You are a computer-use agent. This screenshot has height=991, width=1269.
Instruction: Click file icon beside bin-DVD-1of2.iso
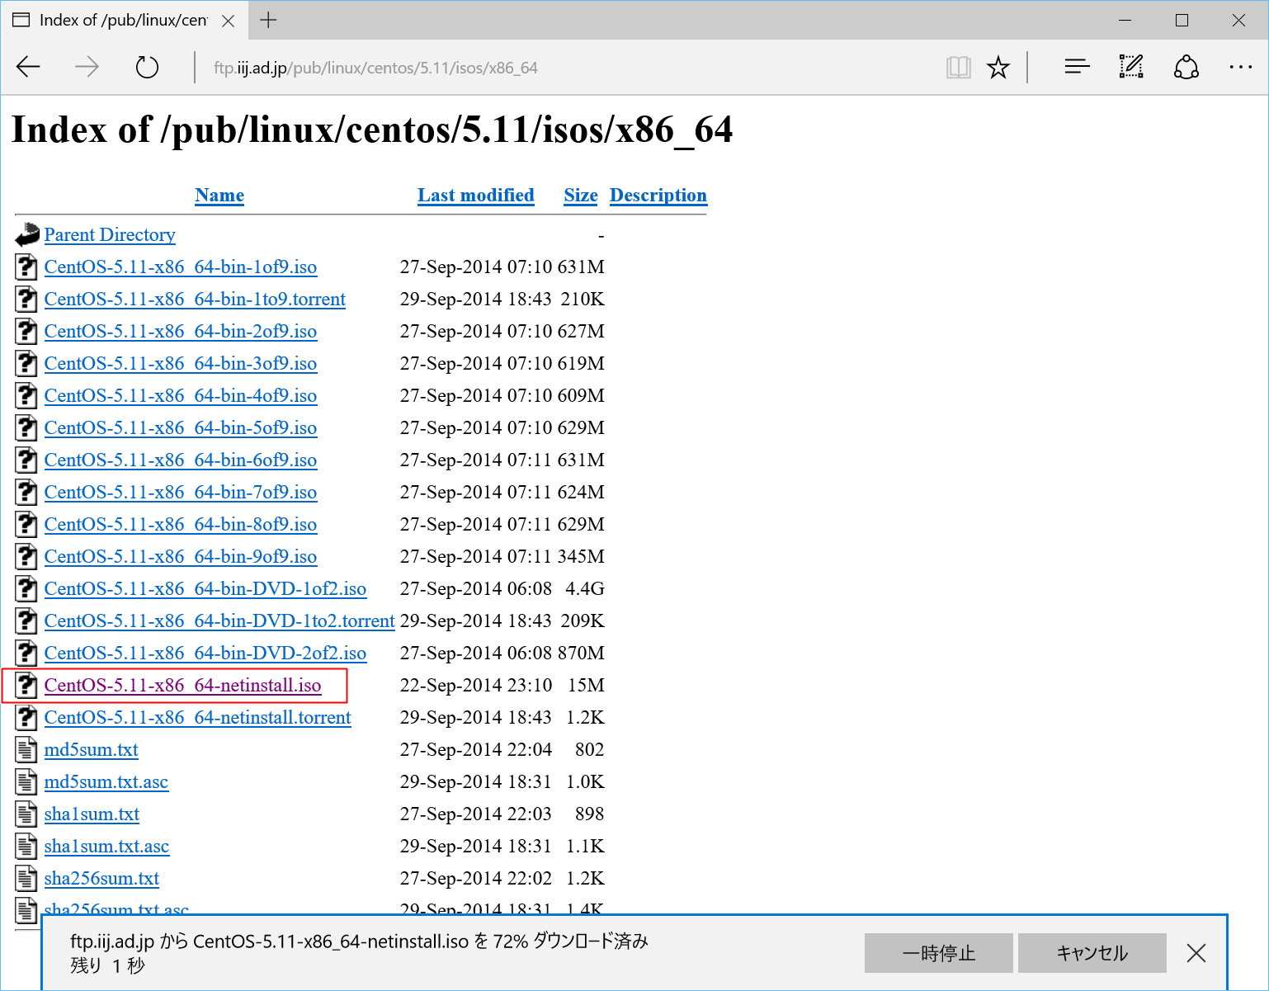(x=26, y=589)
